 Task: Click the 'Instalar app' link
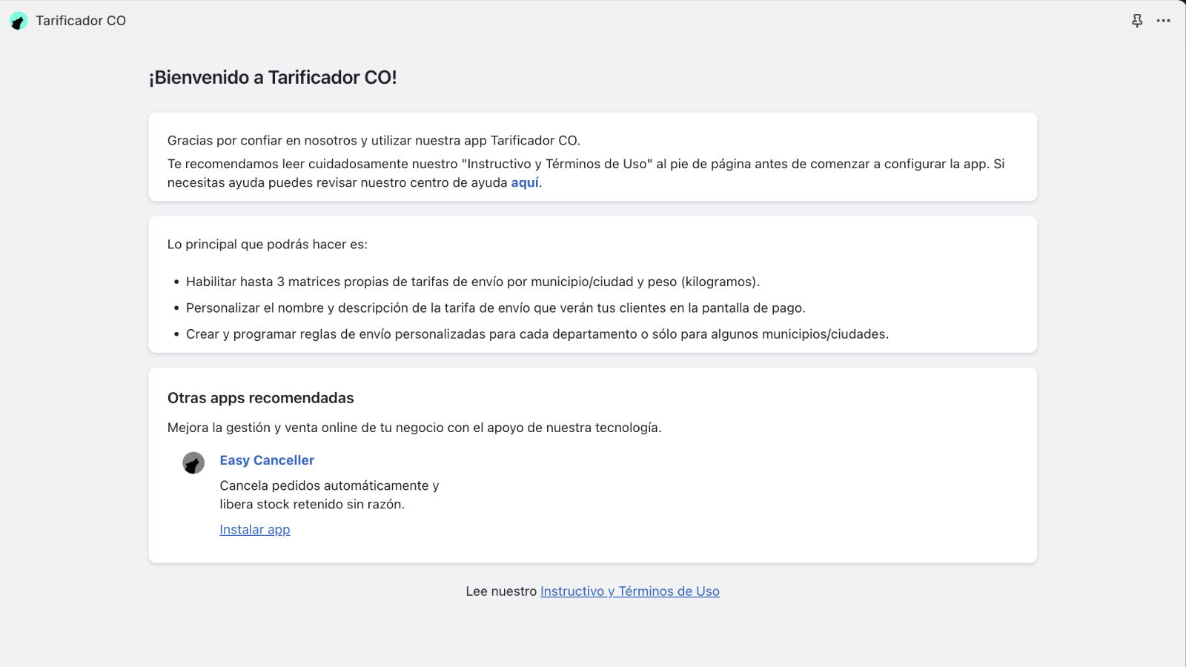[x=255, y=529]
